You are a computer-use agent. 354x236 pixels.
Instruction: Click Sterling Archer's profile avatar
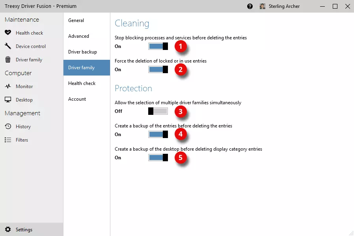(262, 6)
